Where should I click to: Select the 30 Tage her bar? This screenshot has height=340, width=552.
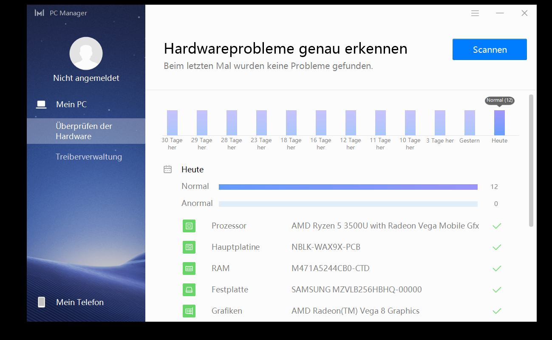tap(172, 123)
